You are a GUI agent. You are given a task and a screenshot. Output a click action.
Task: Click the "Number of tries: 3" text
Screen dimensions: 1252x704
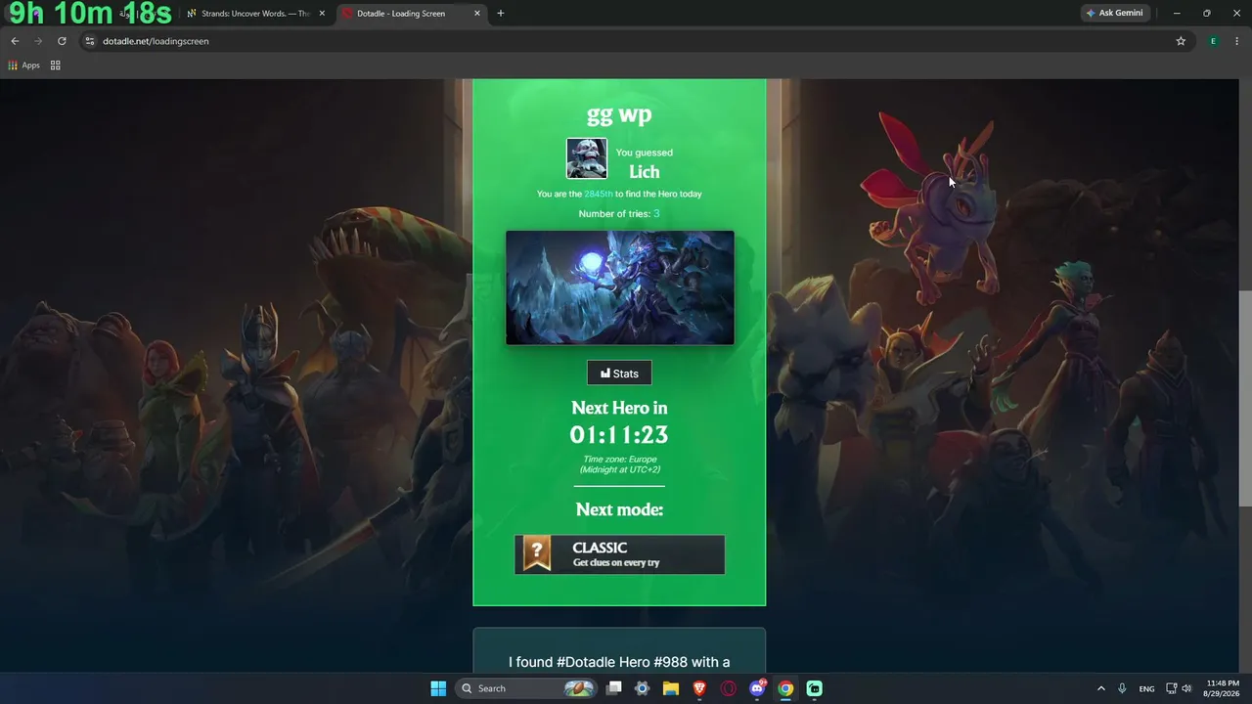[619, 213]
